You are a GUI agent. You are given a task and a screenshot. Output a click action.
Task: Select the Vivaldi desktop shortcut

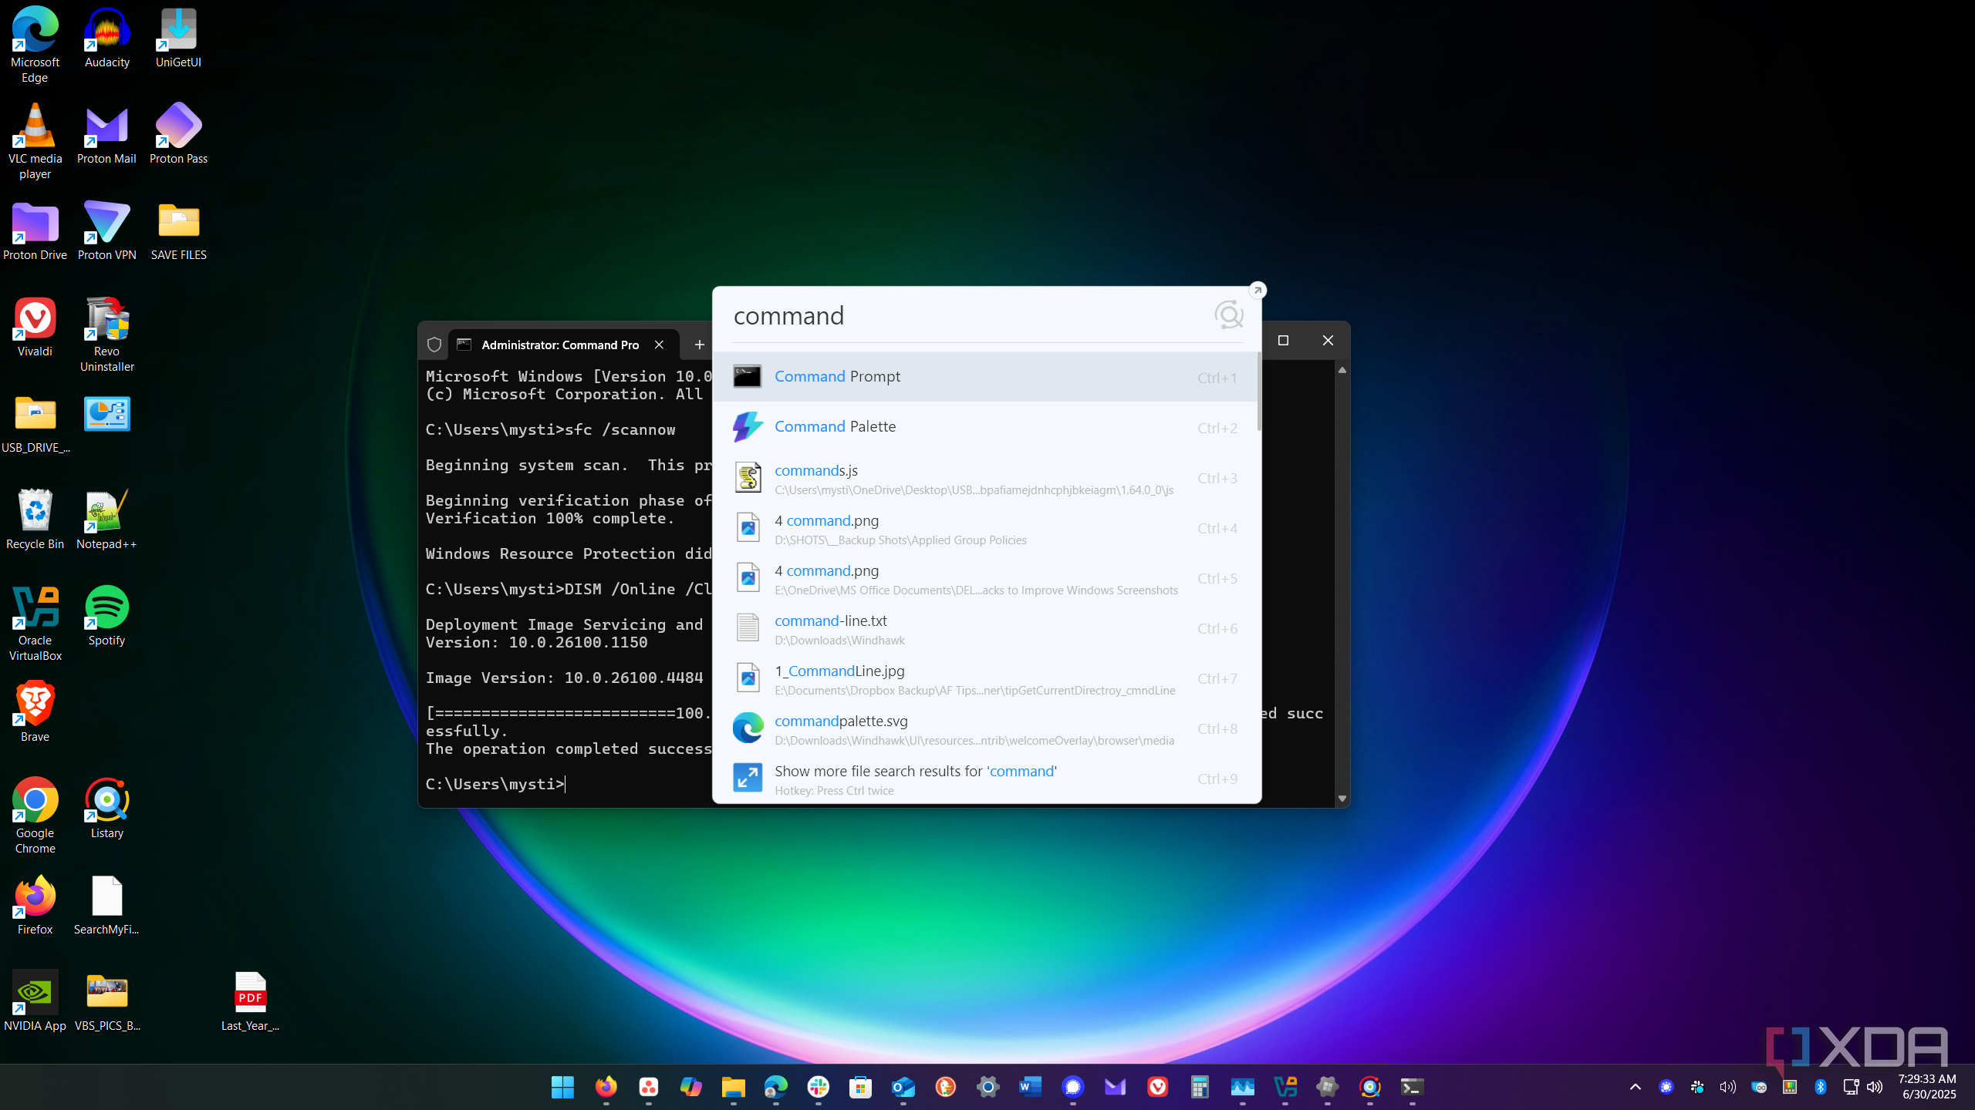(x=35, y=326)
